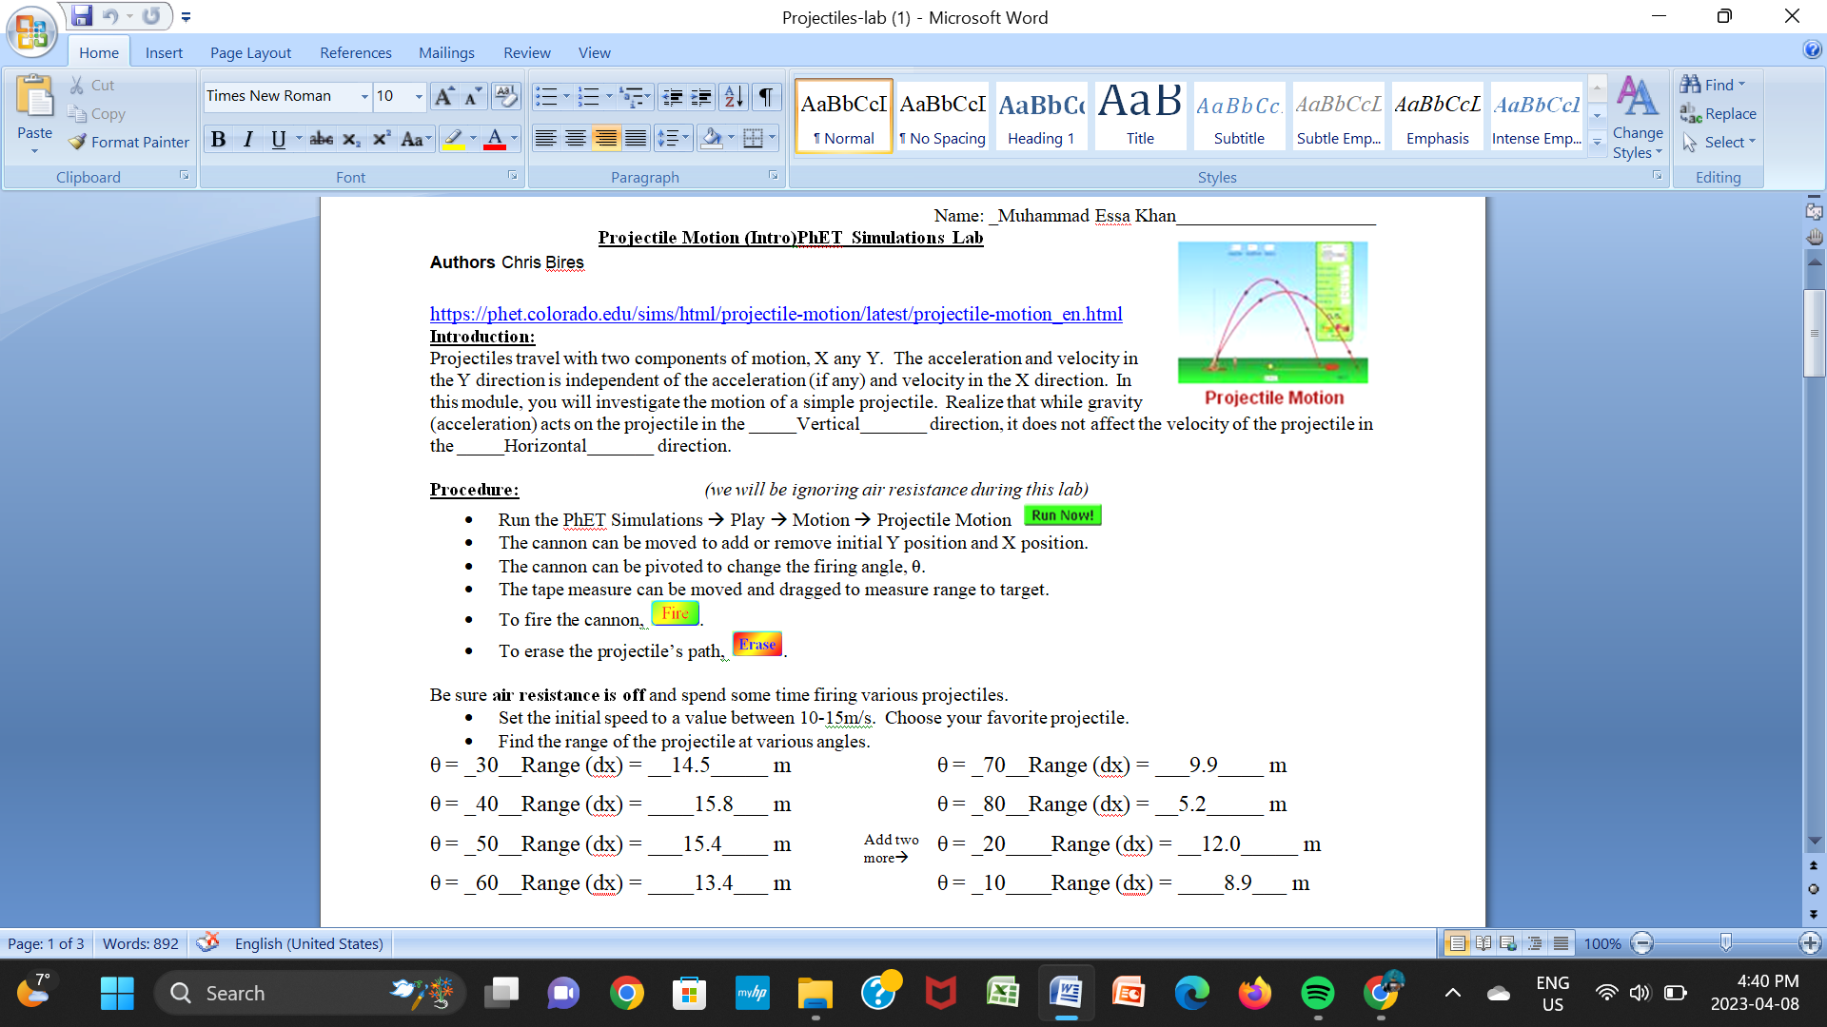Click the Strikethrough formatting icon

click(321, 139)
